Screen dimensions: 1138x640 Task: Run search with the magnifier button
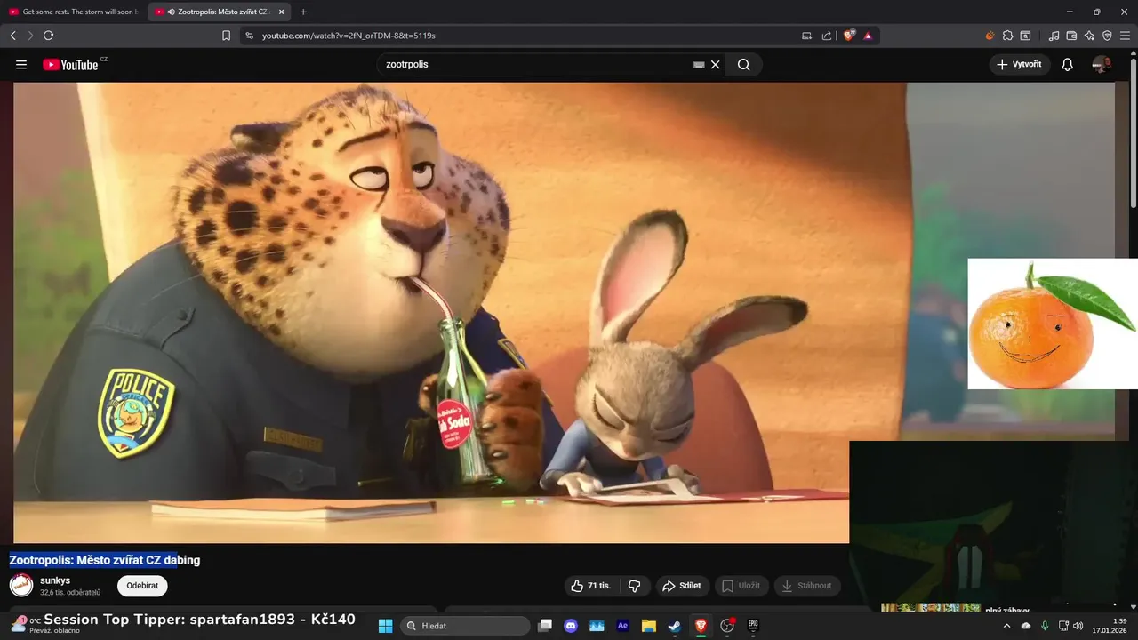tap(743, 65)
